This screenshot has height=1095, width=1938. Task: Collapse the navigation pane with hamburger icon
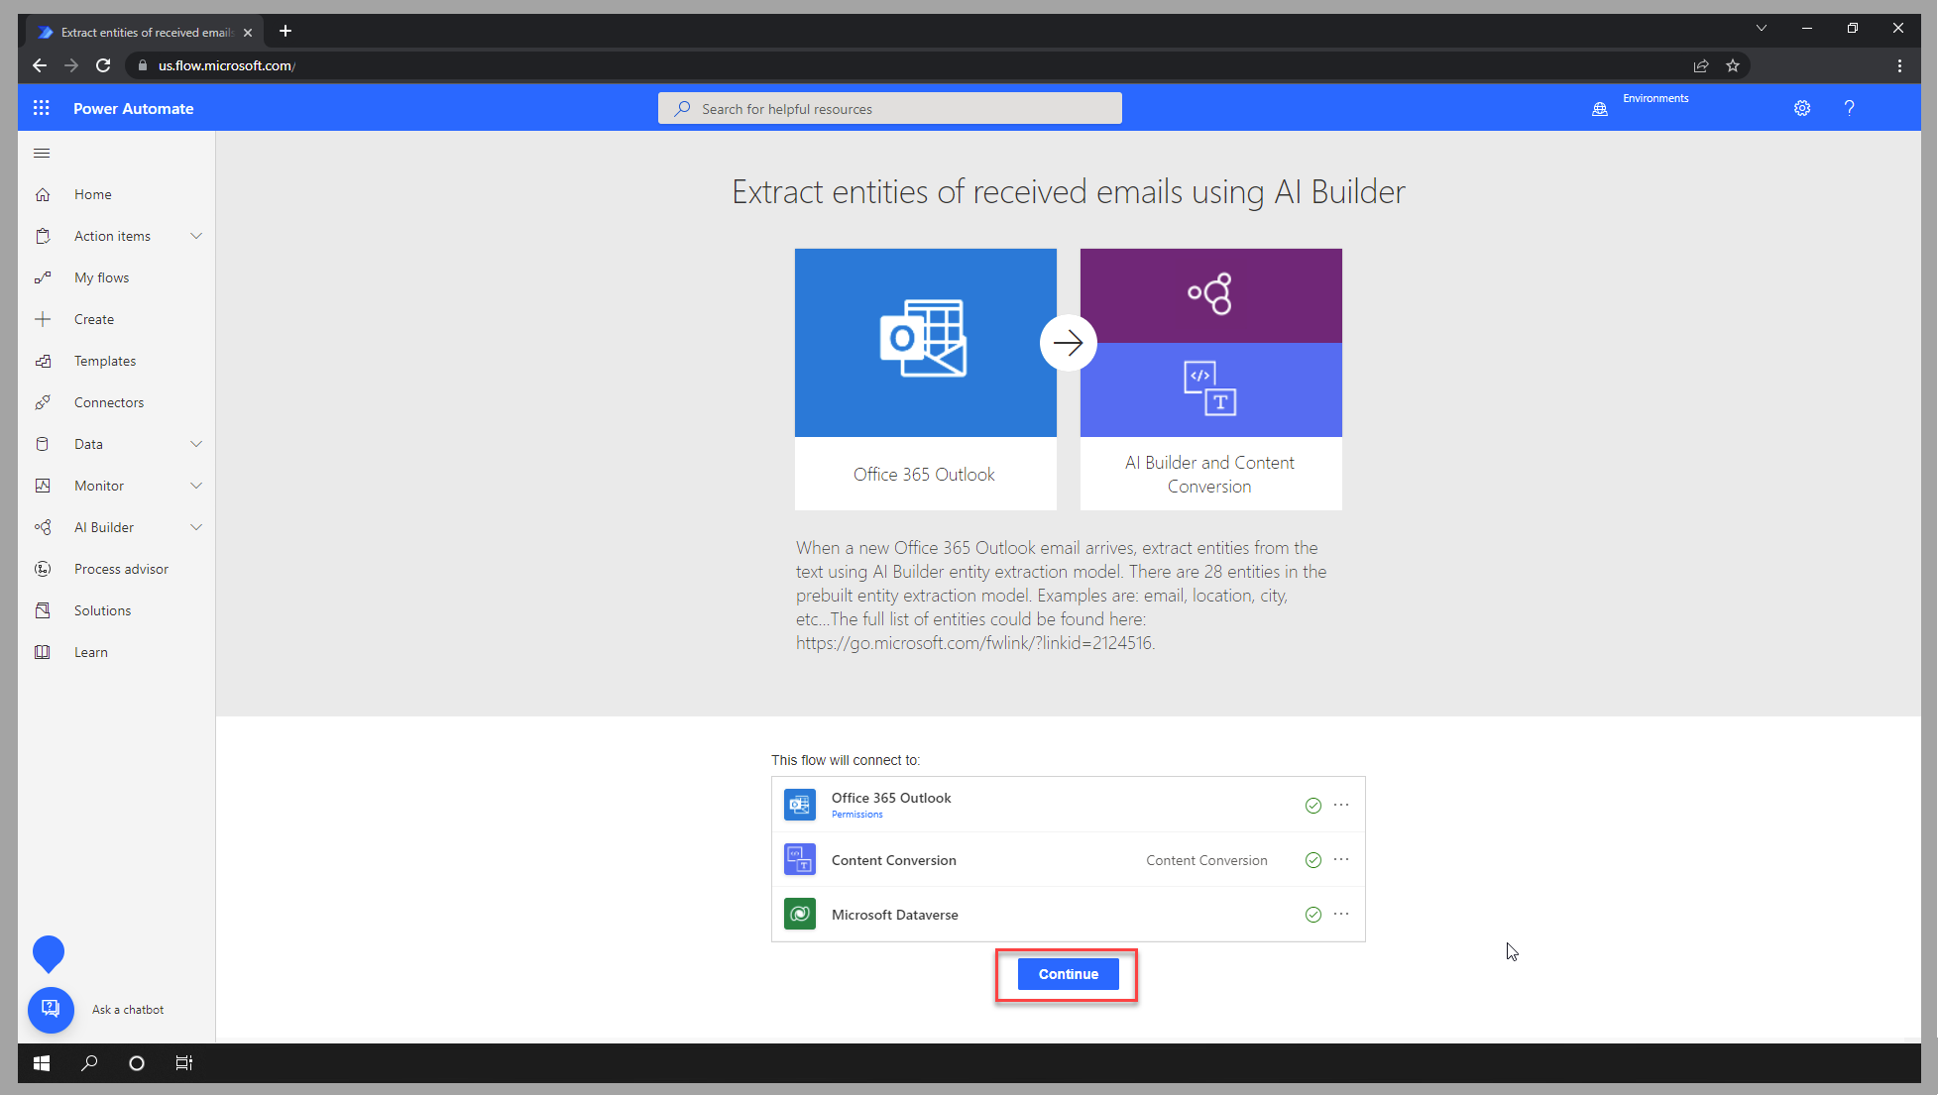coord(41,153)
